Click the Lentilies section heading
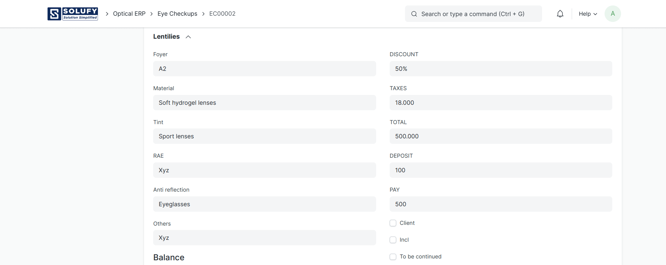This screenshot has width=666, height=265. tap(166, 37)
